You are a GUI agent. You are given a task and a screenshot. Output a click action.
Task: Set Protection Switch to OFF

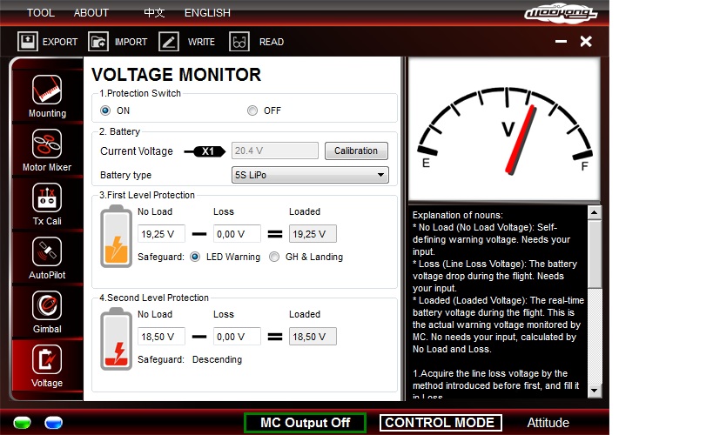[252, 110]
